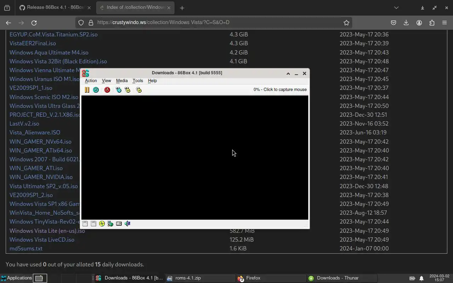Screen dimensions: 453x283
Task: Click the red ACPI shutdown power icon
Action: pos(107,90)
